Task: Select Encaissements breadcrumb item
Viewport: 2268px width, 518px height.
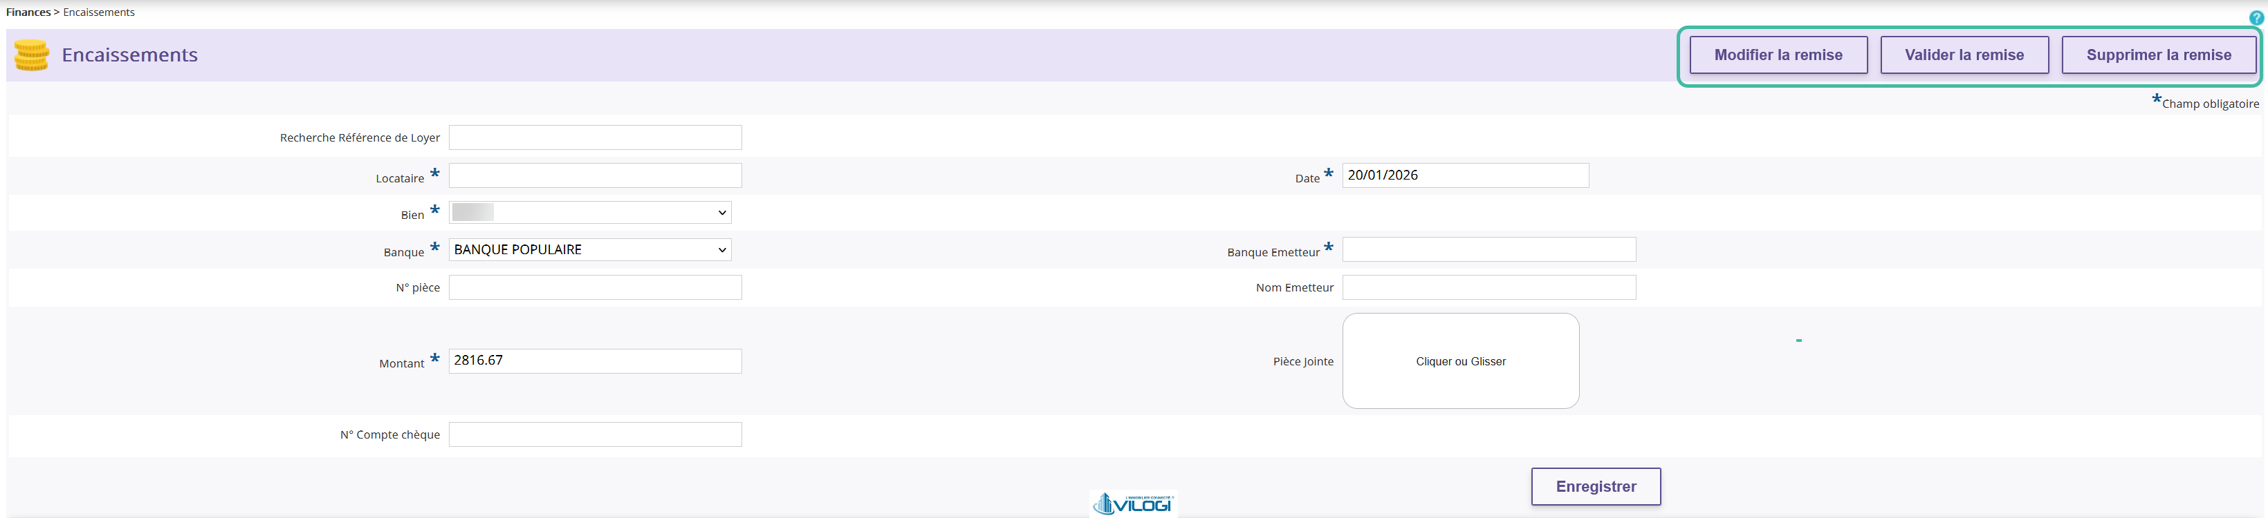Action: [99, 12]
